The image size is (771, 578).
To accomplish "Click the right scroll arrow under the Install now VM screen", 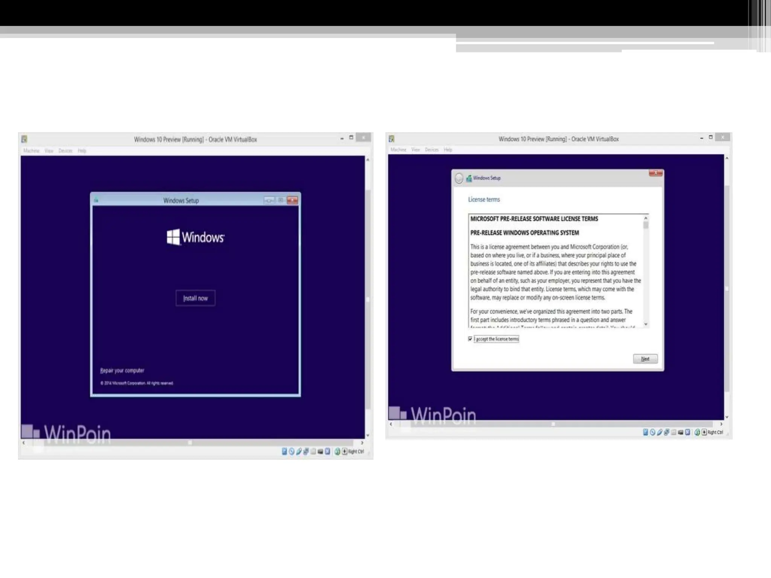I will click(362, 443).
